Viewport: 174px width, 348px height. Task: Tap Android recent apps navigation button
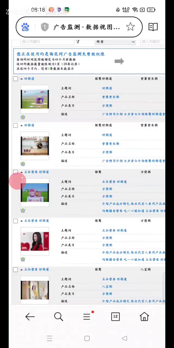pyautogui.click(x=49, y=338)
